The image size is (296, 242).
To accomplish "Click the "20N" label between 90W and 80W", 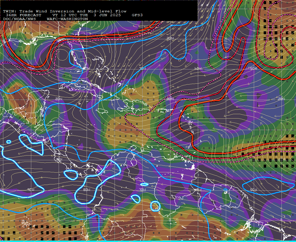I will (x=59, y=99).
